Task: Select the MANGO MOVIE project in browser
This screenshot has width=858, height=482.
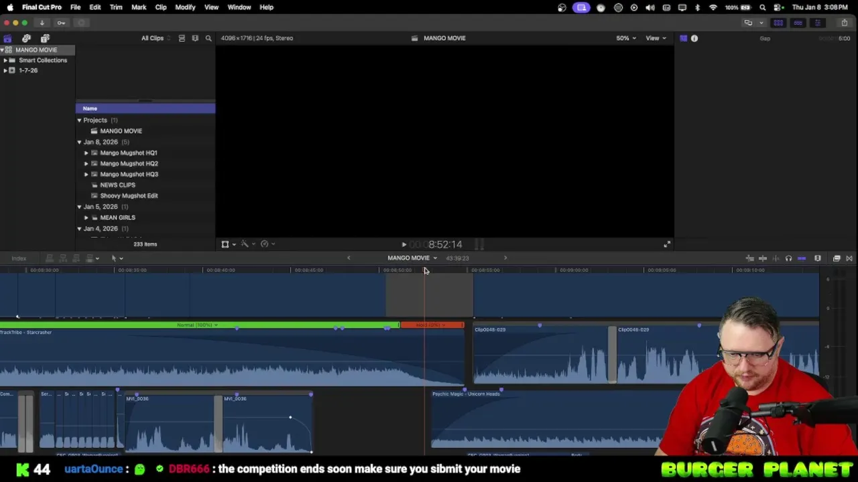Action: click(x=121, y=131)
